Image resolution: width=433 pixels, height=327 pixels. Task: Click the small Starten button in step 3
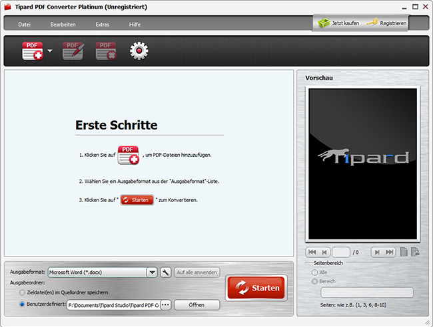tap(137, 200)
